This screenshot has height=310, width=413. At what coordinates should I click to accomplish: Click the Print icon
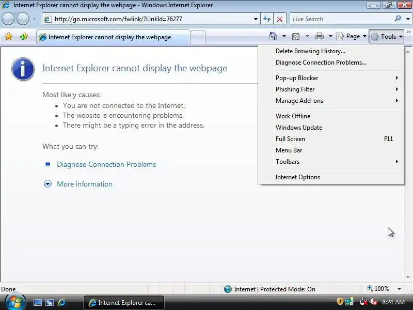tap(319, 36)
